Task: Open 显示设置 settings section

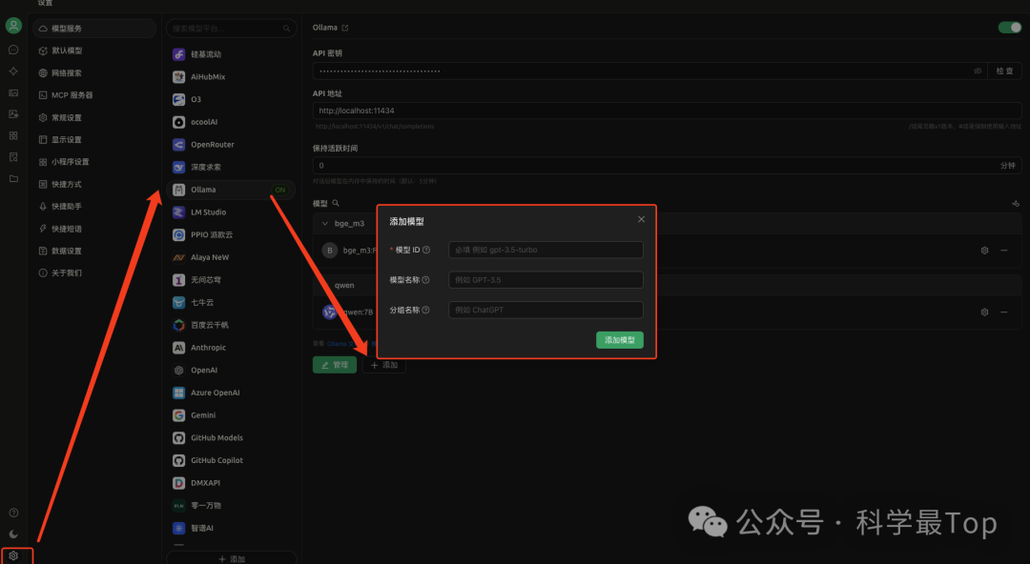Action: click(x=93, y=140)
